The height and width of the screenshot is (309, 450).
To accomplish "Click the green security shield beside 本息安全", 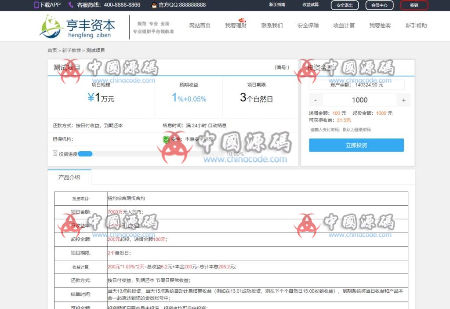I will (165, 139).
